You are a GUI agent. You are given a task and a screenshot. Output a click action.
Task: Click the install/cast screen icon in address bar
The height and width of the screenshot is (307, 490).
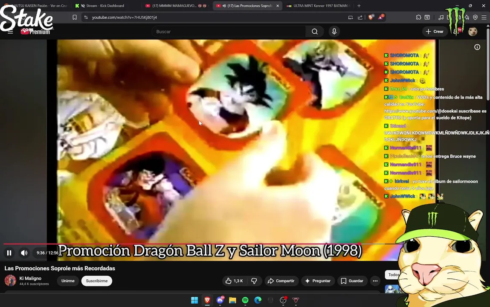point(350,17)
